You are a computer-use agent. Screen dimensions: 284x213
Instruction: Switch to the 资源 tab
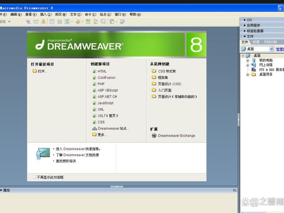pos(256,42)
